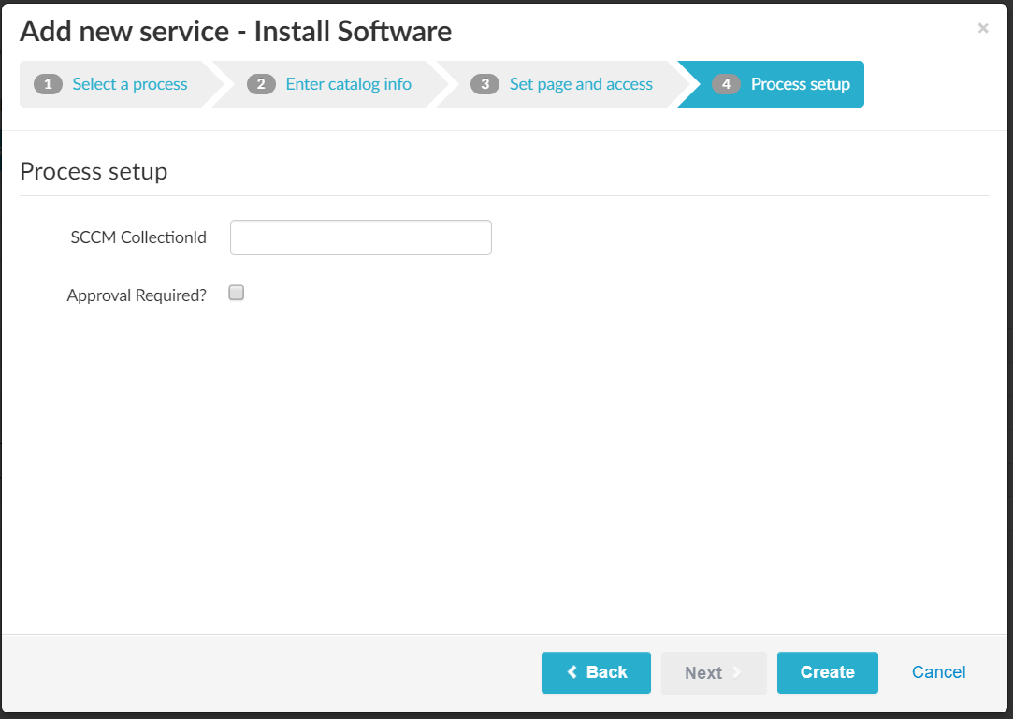Screen dimensions: 1013x719
Task: Select the active Process setup step
Action: pyautogui.click(x=800, y=84)
